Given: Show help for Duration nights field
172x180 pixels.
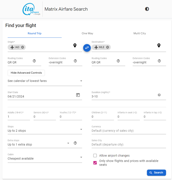Looking at the screenshot, I should pos(159,95).
